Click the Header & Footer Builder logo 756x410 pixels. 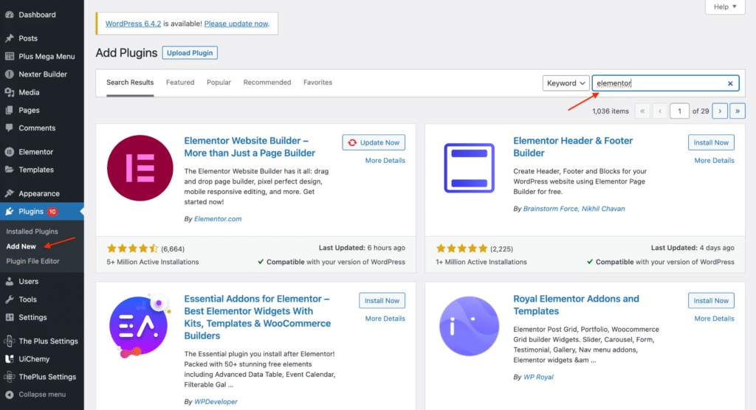point(469,168)
